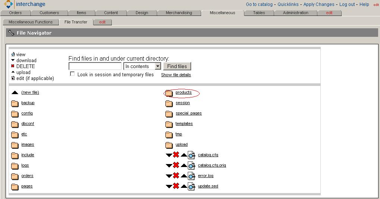Switch to the Customers tab
The image size is (380, 199).
49,13
